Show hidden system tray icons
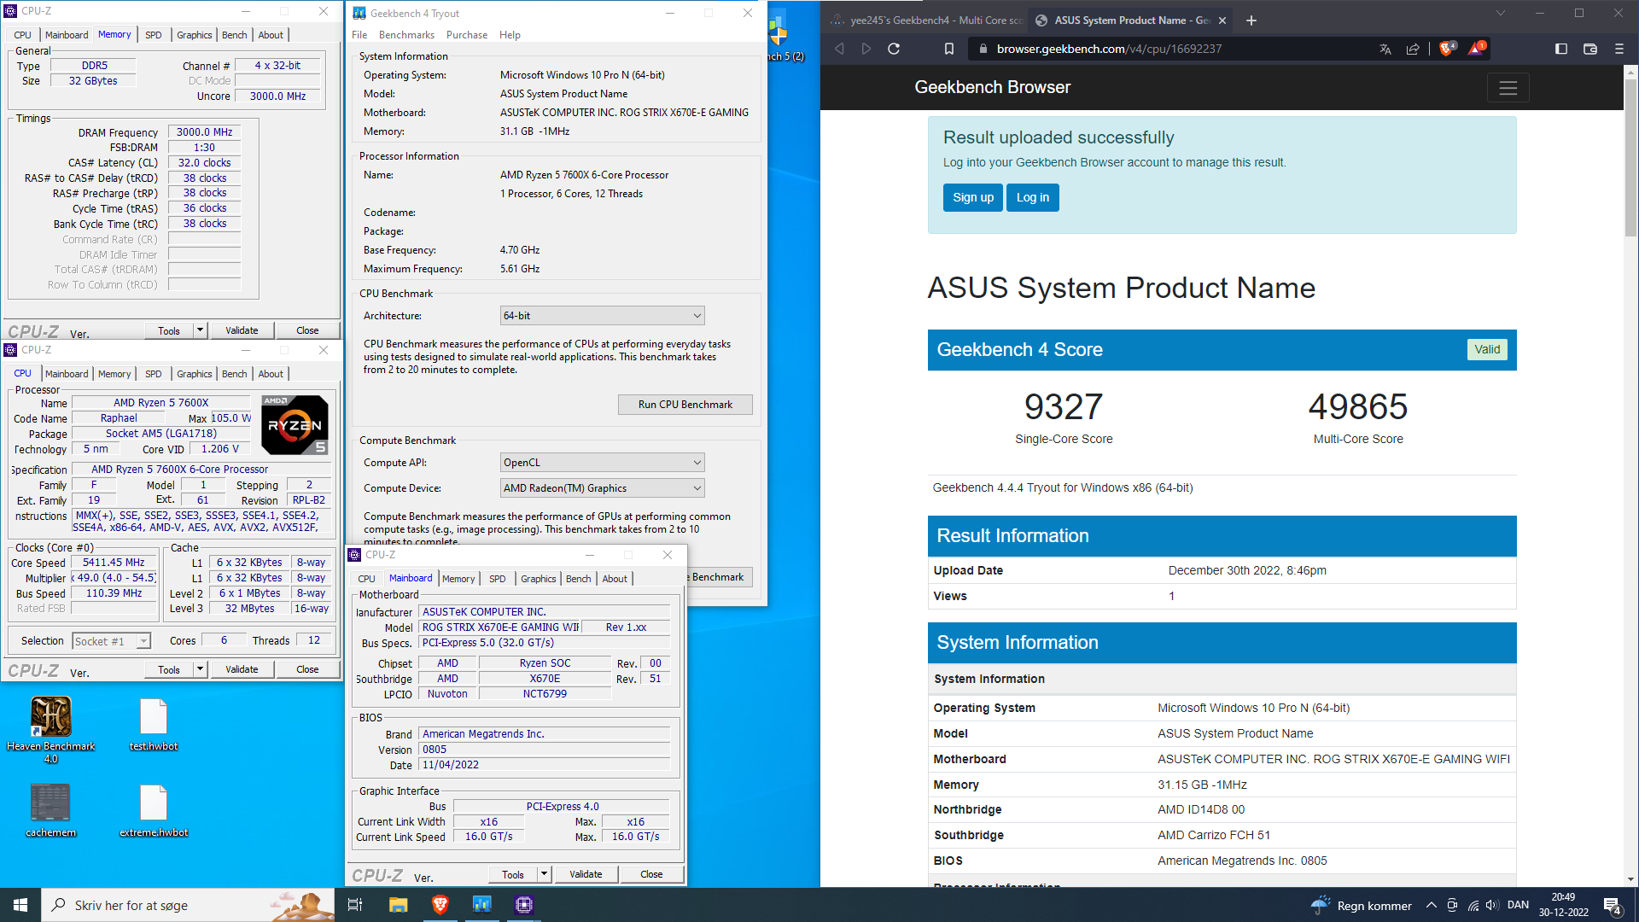Screen dimensions: 1639x922 pos(1432,905)
